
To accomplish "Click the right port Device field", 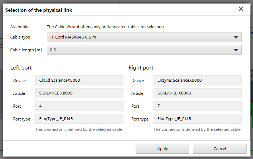I will point(198,80).
